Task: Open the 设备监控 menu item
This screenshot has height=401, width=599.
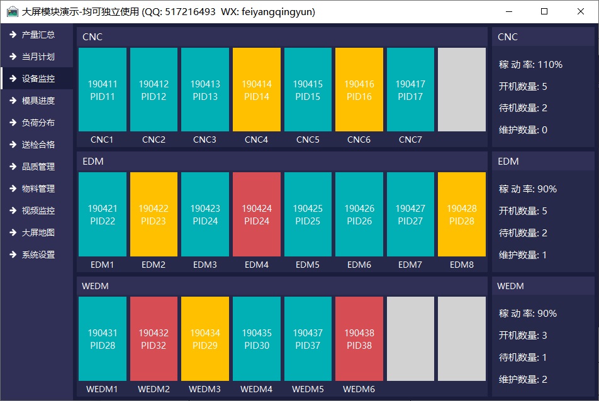Action: pyautogui.click(x=38, y=79)
